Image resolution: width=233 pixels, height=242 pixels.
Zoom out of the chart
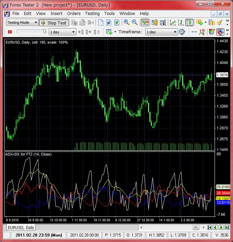(135, 22)
